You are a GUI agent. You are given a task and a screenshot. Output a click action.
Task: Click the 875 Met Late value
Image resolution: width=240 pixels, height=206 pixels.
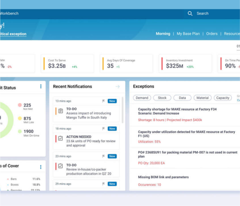coord(27,118)
